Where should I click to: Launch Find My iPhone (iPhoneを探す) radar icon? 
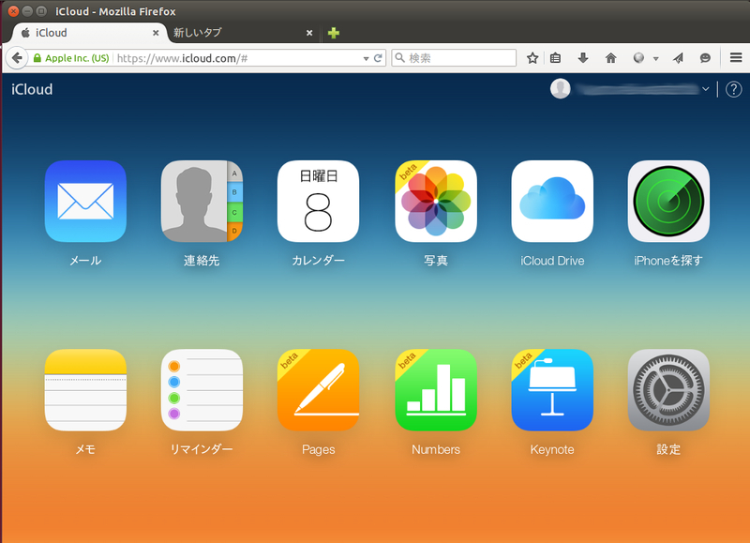pyautogui.click(x=668, y=202)
